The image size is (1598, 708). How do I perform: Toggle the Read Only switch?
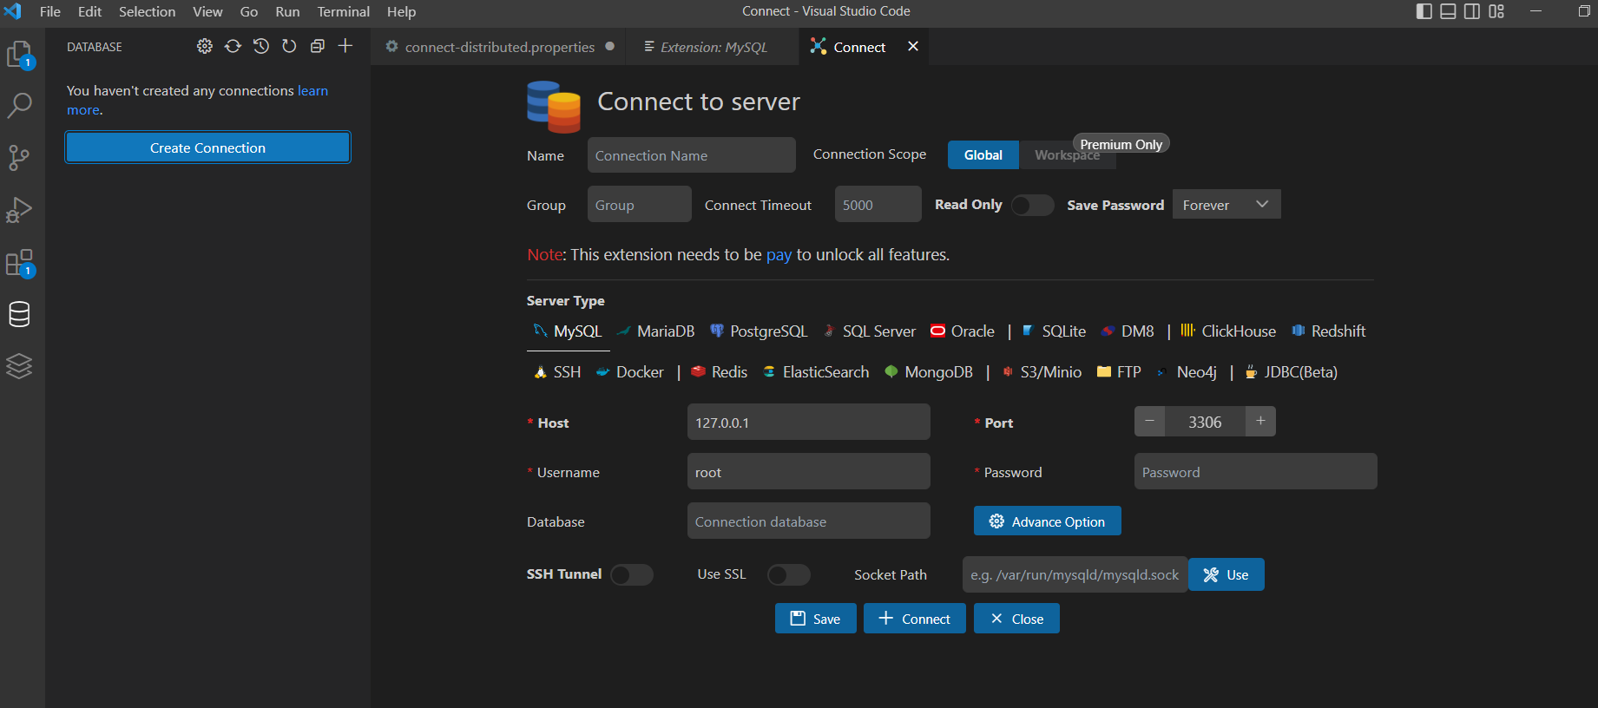[x=1032, y=205]
